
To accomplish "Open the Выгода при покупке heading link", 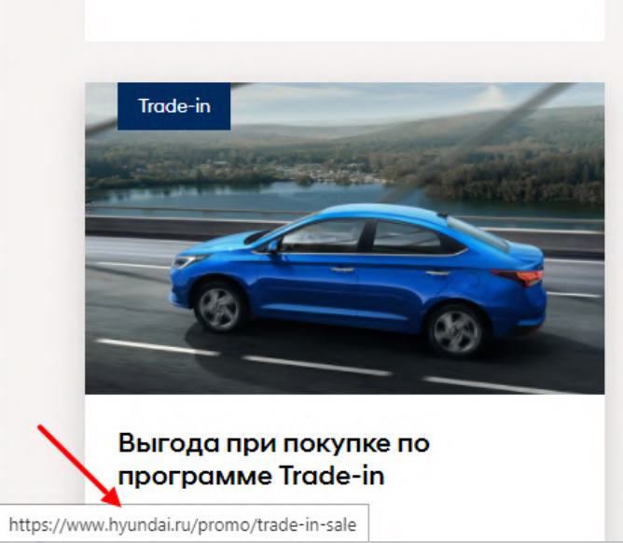I will 274,459.
